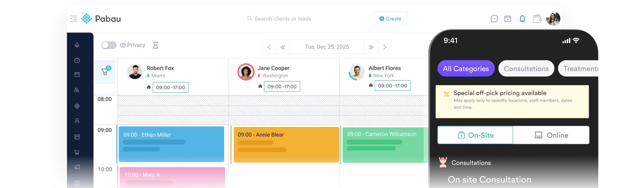Open the board icon in the sidebar
This screenshot has width=631, height=188.
(x=77, y=137)
